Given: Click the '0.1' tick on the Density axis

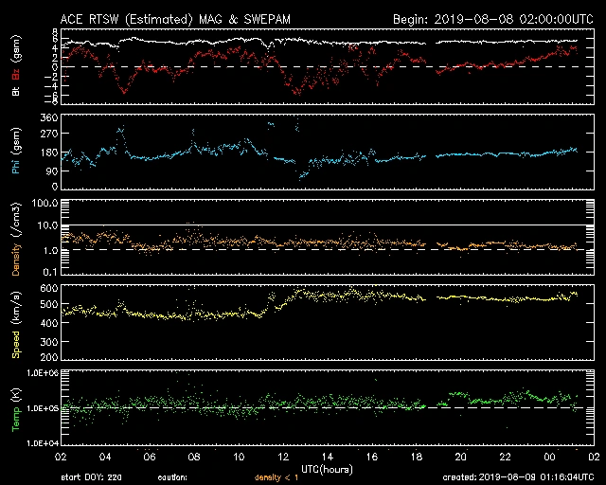Looking at the screenshot, I should pos(50,272).
